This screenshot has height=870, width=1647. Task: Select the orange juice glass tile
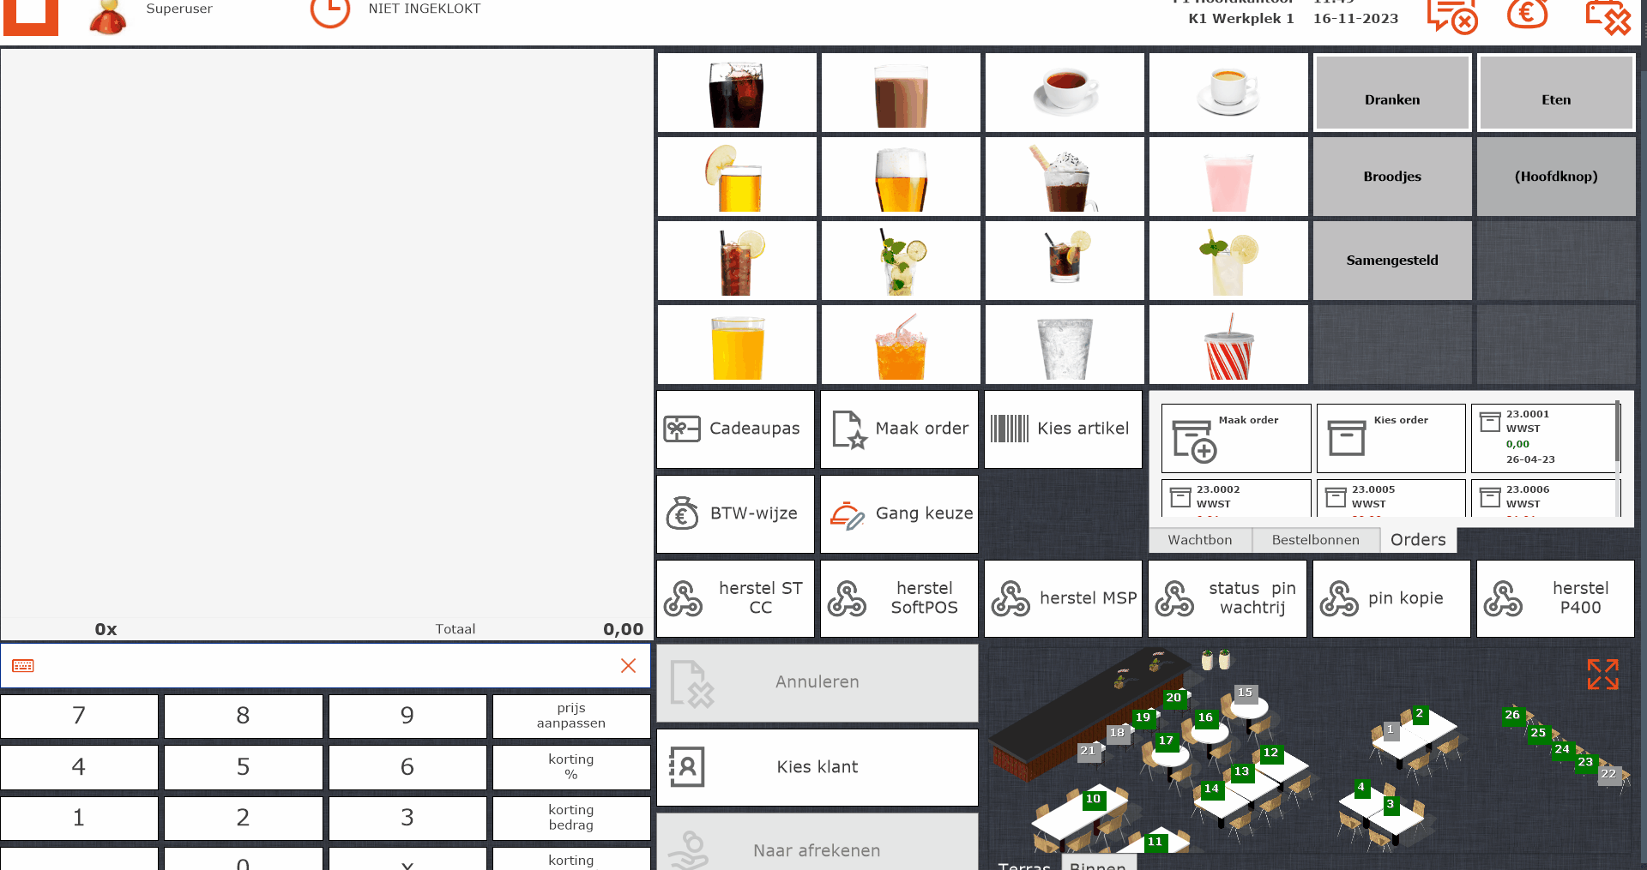pos(737,345)
